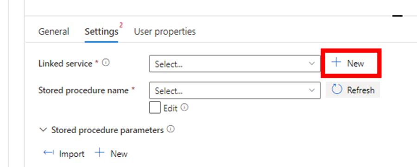This screenshot has height=167, width=417.
Task: Enable the Edit checkbox
Action: (155, 108)
